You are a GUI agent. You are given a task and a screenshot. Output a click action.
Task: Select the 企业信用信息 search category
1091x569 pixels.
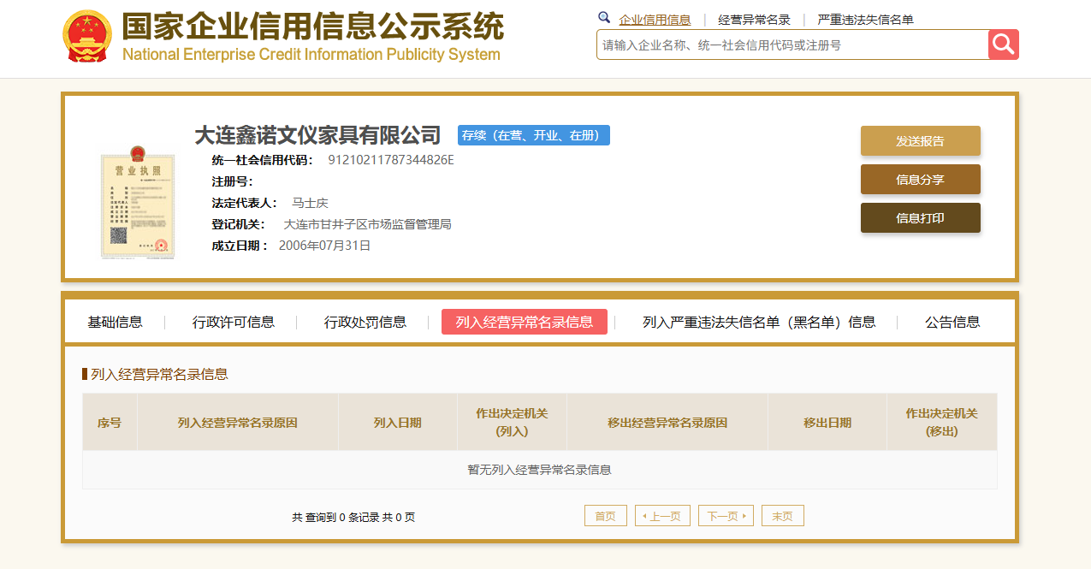[655, 20]
